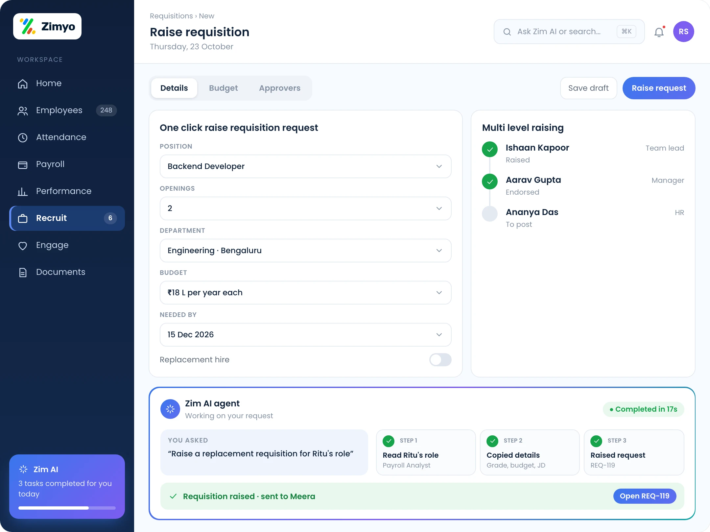This screenshot has height=532, width=710.
Task: Click the Employees 248 count badge
Action: coord(106,110)
